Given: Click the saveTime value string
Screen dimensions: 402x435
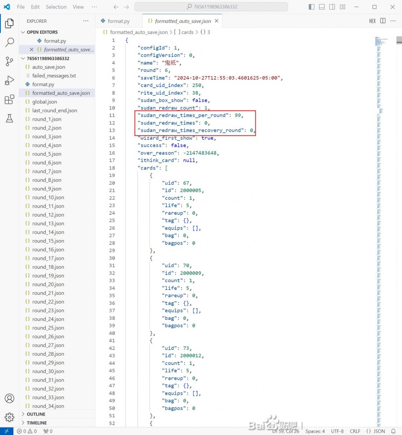Looking at the screenshot, I should (227, 78).
